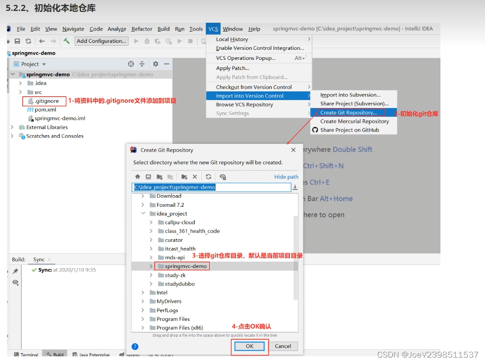Screen dimensions: 485x362
Task: Expand Scratches and Consoles node
Action: click(12, 136)
